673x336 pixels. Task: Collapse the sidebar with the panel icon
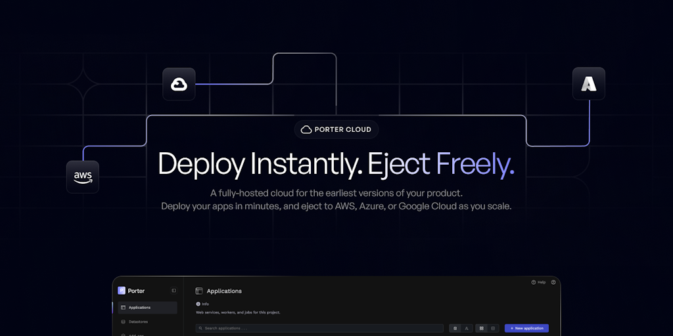coord(174,291)
